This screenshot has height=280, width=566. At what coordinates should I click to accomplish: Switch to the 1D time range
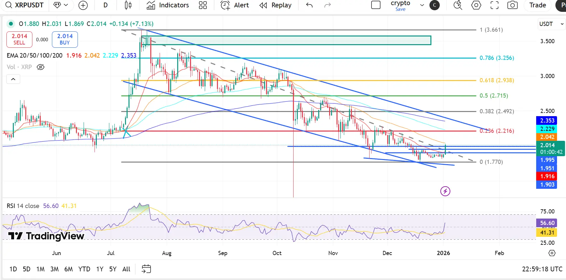coord(13,269)
